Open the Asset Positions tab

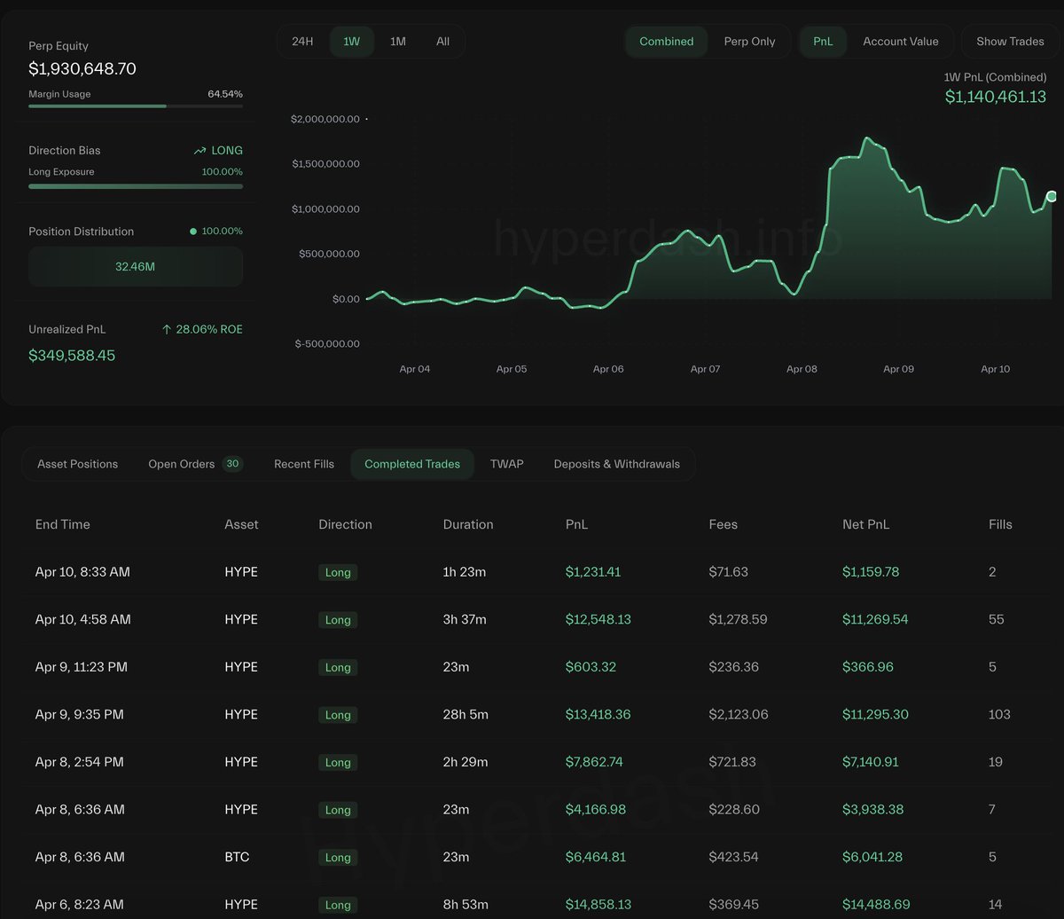(x=77, y=464)
